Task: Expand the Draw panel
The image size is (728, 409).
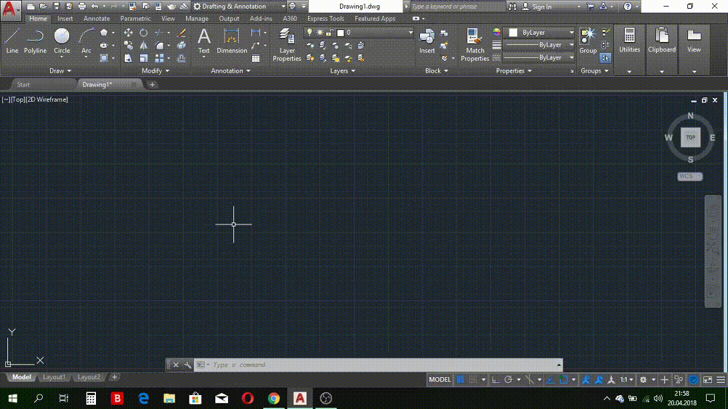Action: (60, 71)
